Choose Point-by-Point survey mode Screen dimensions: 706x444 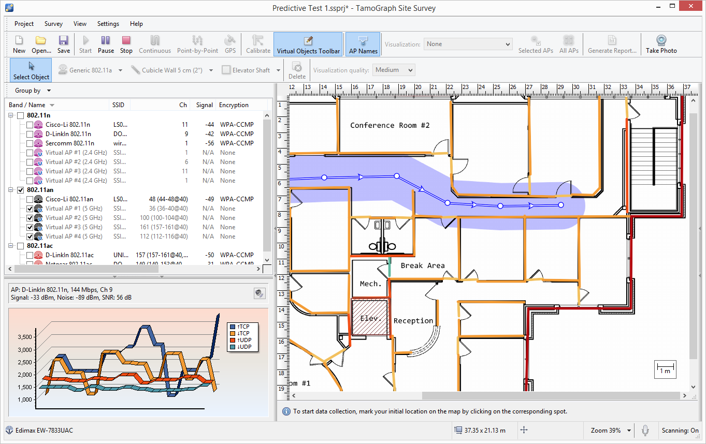click(198, 45)
